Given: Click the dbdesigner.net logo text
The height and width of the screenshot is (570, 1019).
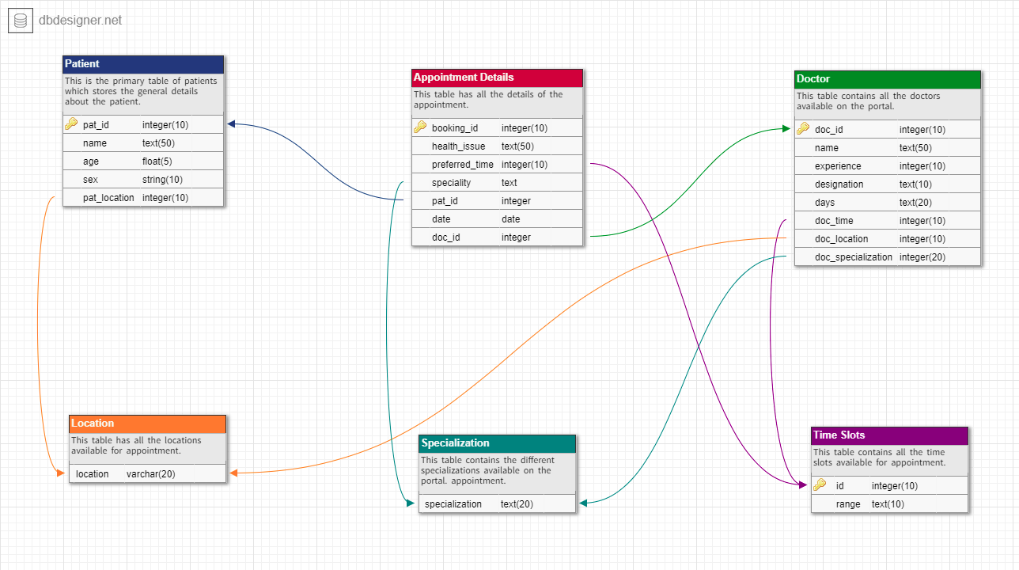Looking at the screenshot, I should [80, 21].
